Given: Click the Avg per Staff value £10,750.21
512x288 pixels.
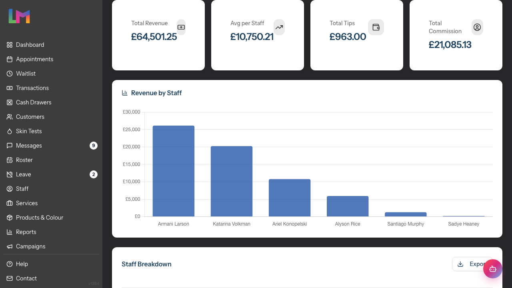Looking at the screenshot, I should pos(252,37).
